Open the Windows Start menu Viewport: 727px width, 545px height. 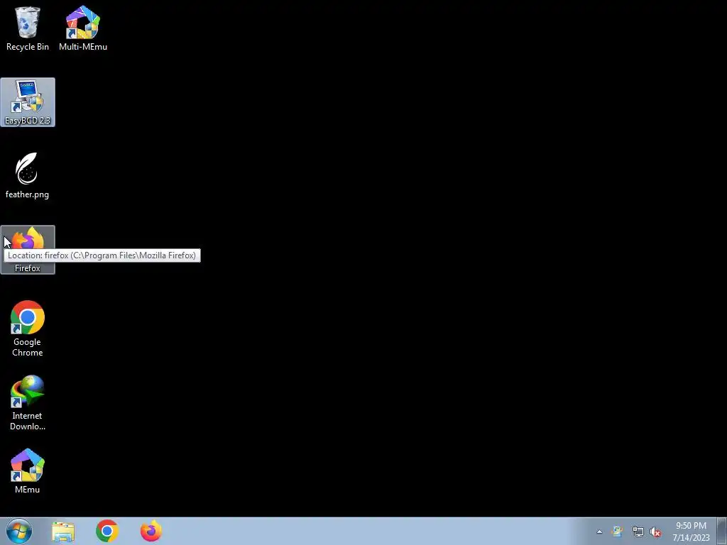click(x=19, y=531)
